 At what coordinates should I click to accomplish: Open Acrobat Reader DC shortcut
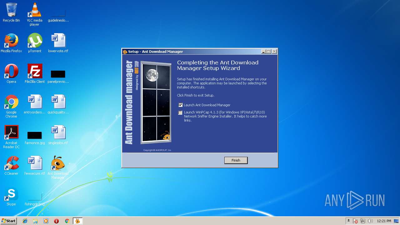[x=11, y=137]
